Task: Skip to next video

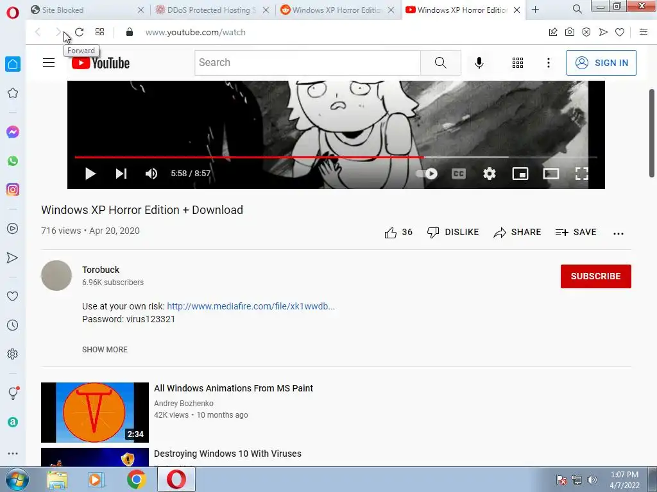Action: click(x=121, y=174)
